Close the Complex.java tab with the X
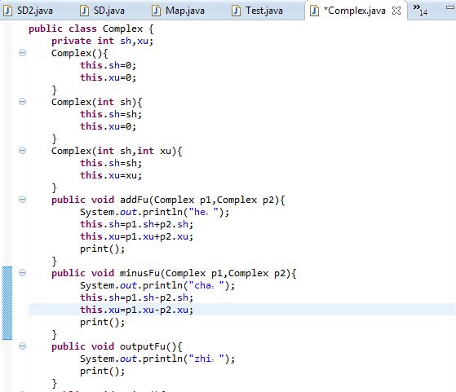 (396, 11)
